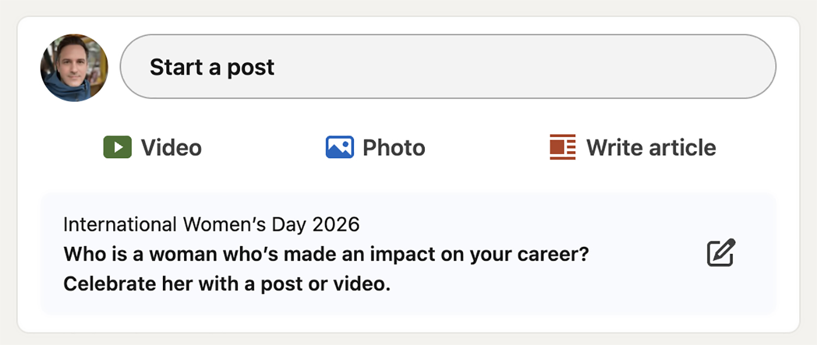
Task: Click the Start a post field
Action: coord(448,67)
